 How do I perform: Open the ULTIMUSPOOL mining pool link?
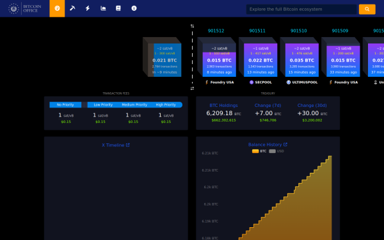click(302, 83)
